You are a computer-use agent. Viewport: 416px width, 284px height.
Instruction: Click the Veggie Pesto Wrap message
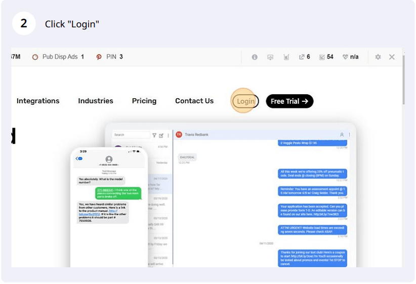click(x=312, y=143)
